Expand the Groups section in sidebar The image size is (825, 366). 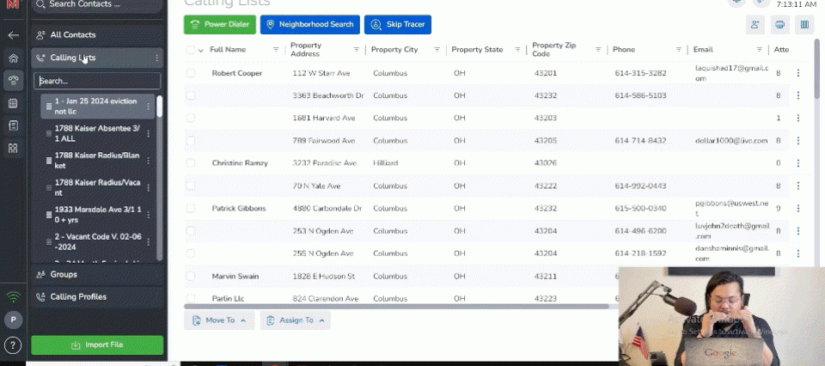64,274
